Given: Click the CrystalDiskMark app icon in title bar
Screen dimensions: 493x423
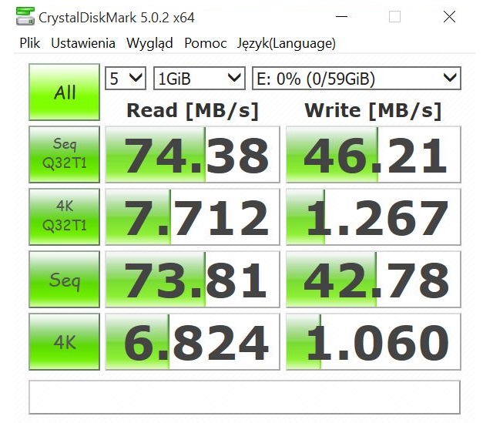Looking at the screenshot, I should point(25,17).
